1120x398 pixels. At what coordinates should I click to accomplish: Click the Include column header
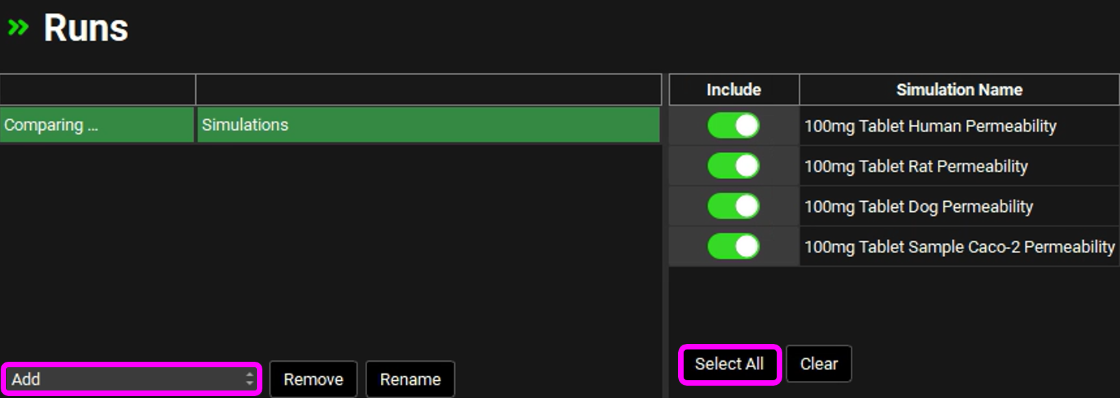734,90
